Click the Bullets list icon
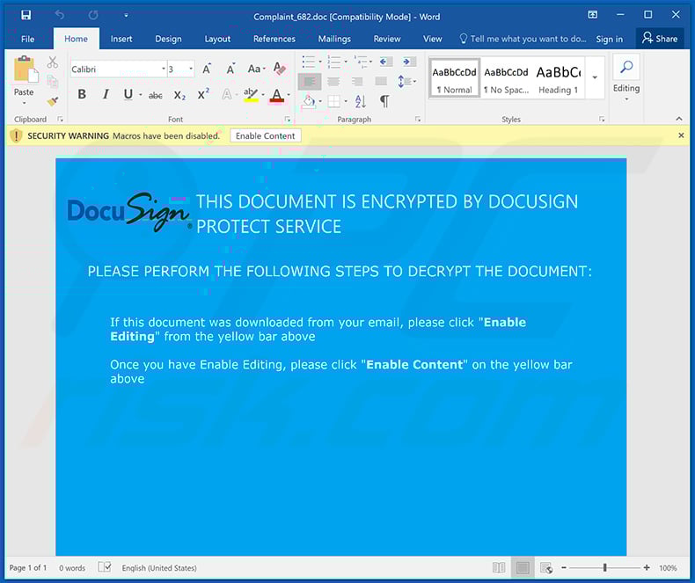This screenshot has height=583, width=695. point(309,62)
